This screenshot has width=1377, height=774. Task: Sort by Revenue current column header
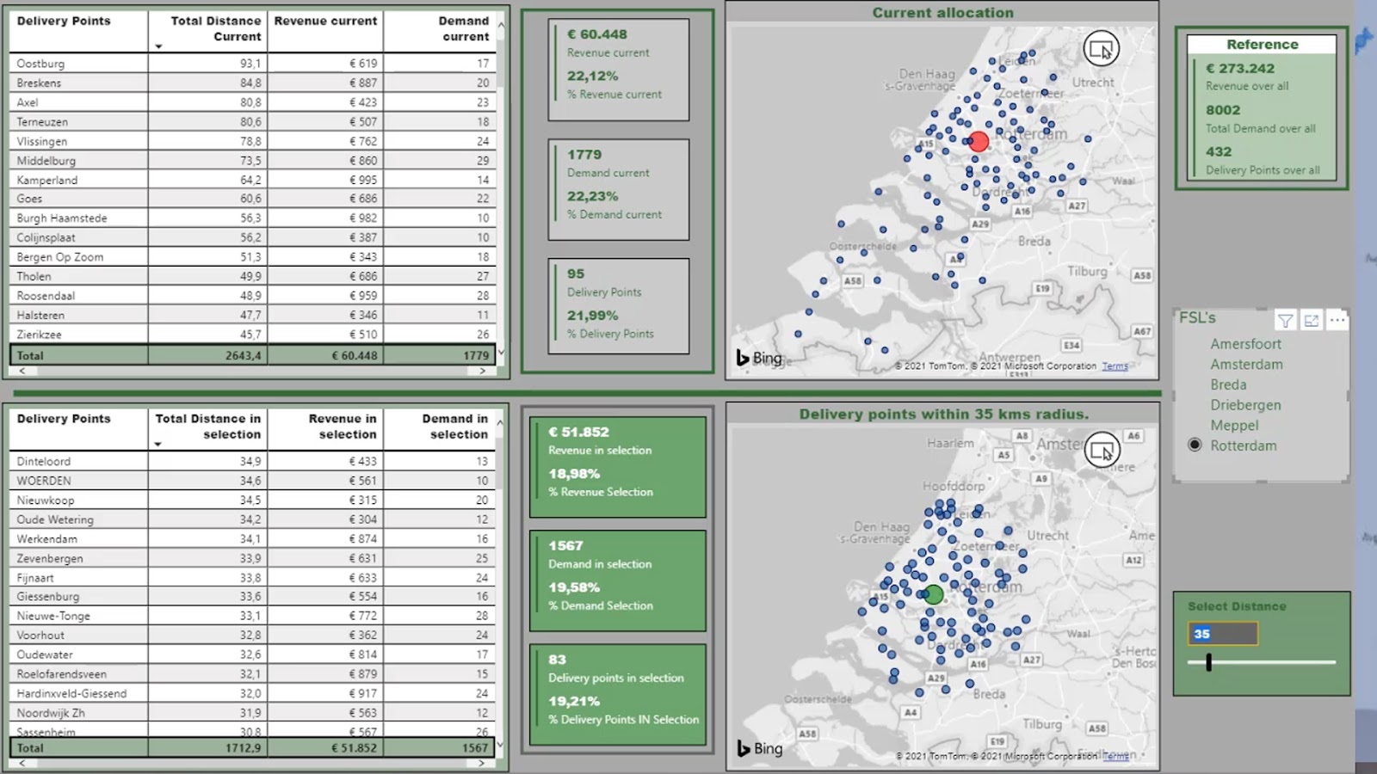coord(325,21)
